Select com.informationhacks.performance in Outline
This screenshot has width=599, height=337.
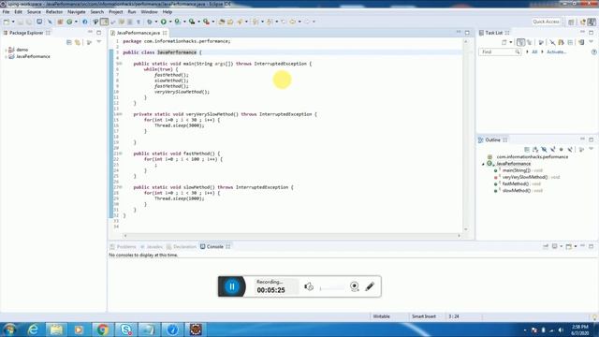point(532,157)
